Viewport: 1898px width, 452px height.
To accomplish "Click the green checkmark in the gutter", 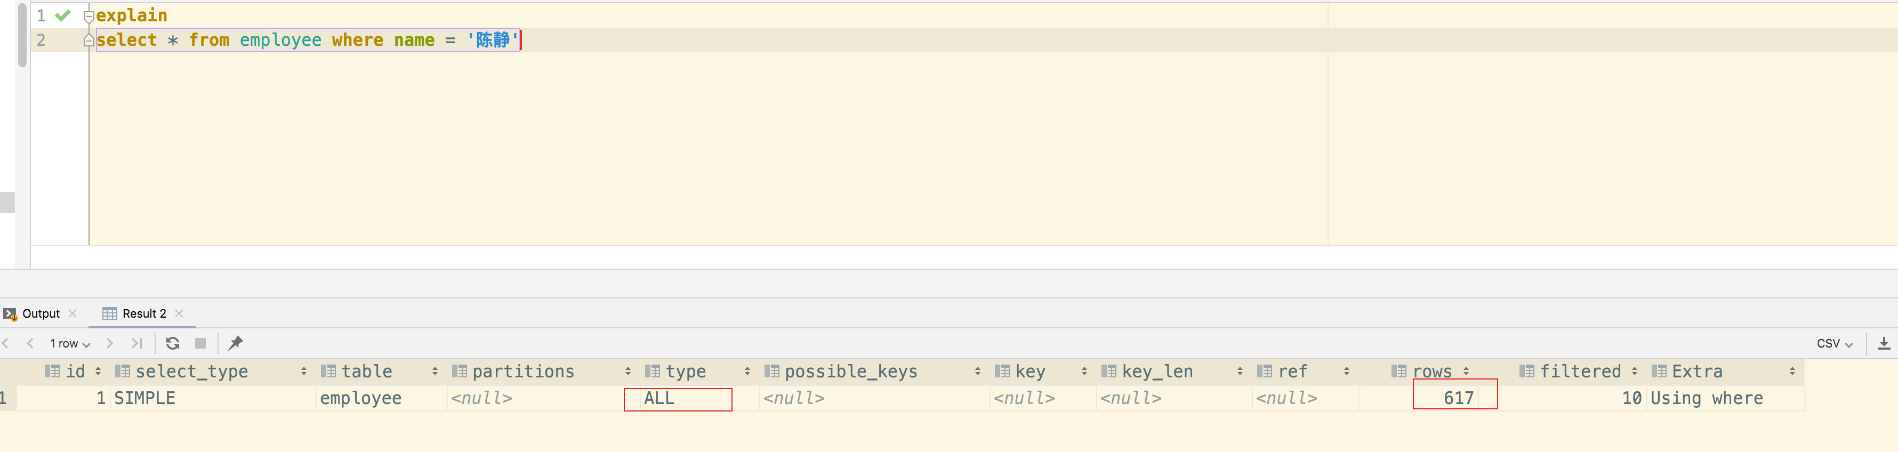I will tap(63, 15).
